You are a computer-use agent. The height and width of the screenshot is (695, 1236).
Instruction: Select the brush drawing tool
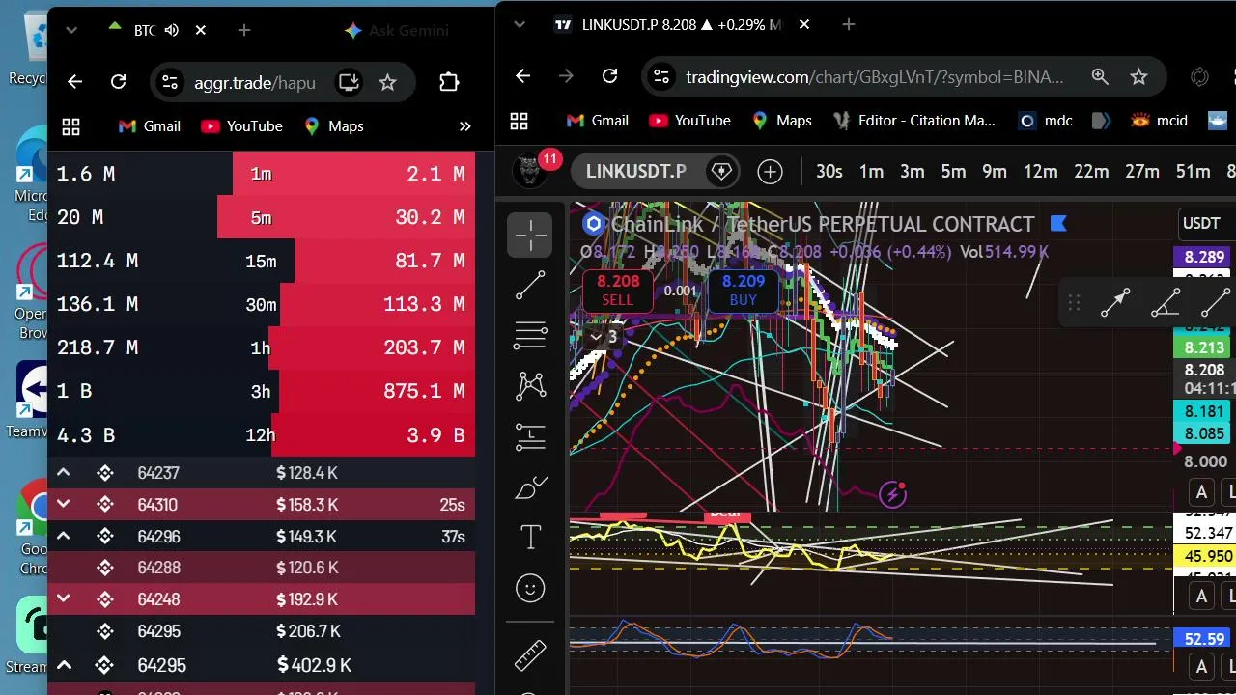530,487
